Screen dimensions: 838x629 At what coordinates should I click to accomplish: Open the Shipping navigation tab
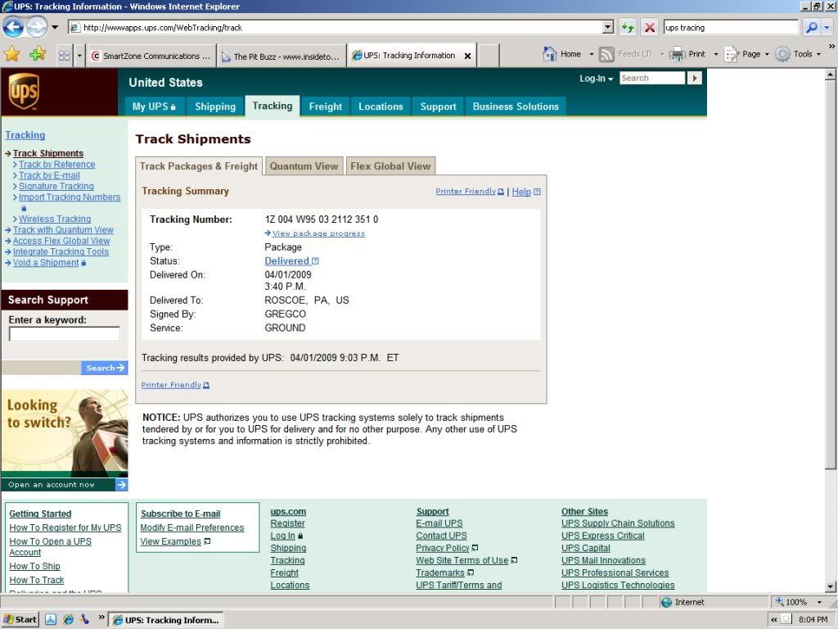[215, 106]
